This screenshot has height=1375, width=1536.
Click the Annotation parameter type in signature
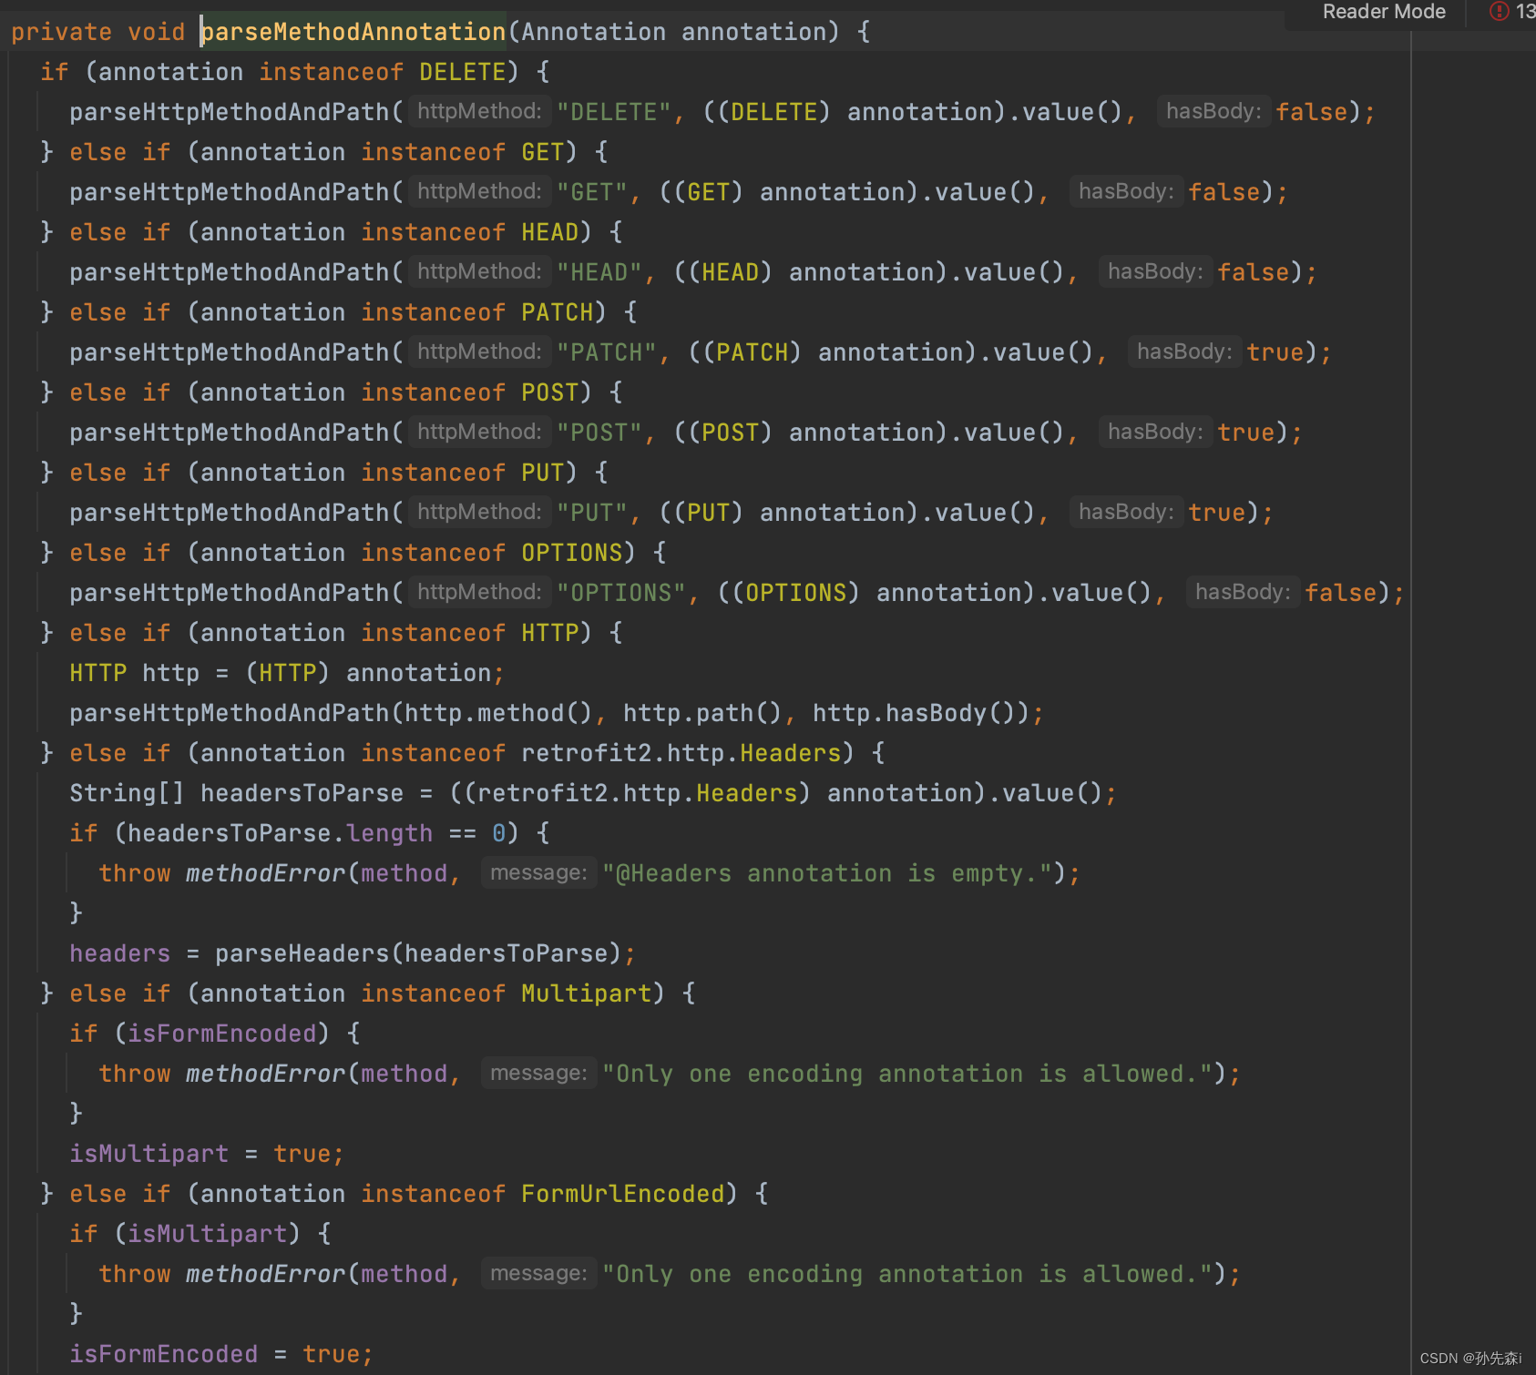[594, 32]
